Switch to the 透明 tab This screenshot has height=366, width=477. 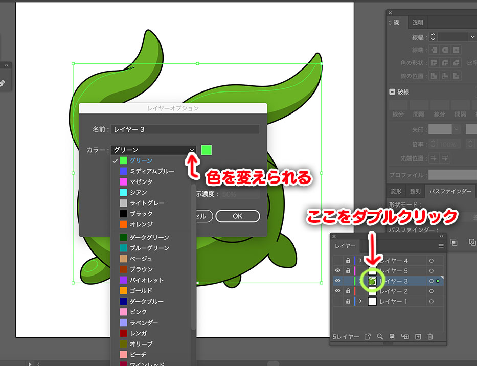(418, 22)
